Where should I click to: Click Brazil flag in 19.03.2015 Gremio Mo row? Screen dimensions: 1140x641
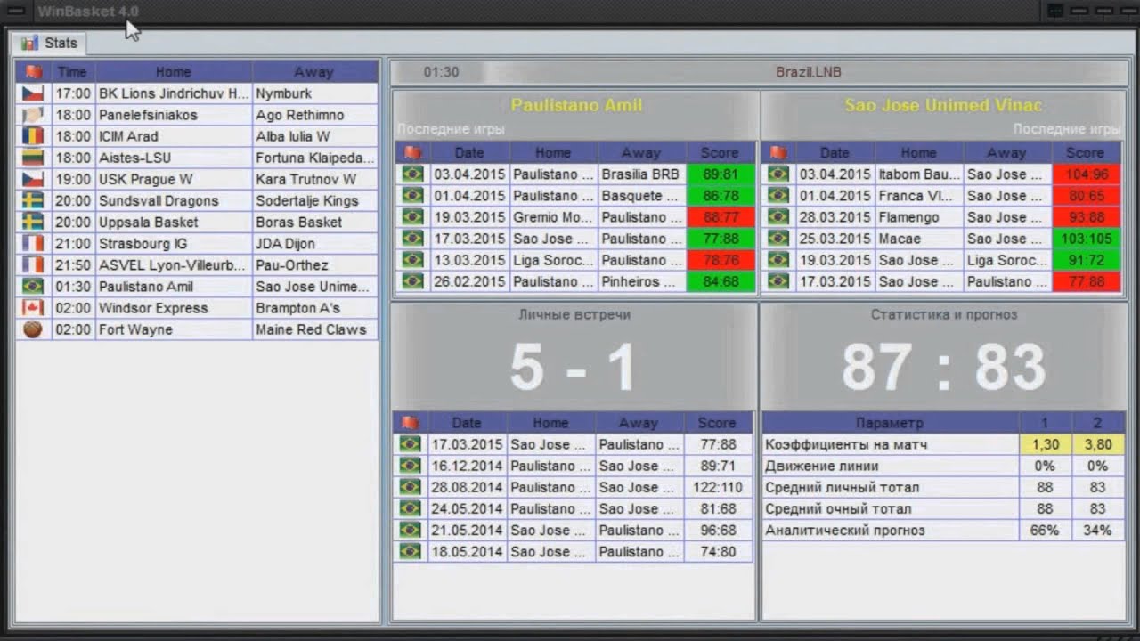tap(411, 217)
